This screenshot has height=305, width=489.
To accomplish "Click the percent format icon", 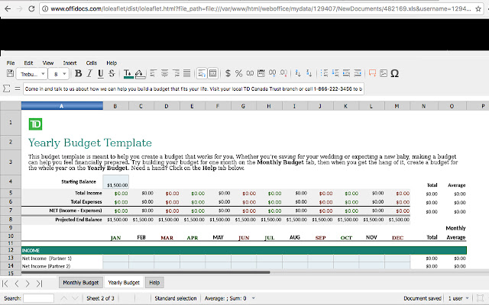I will 238,74.
